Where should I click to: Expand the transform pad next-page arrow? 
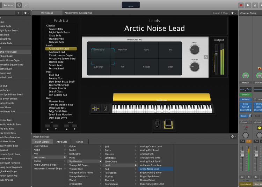click(206, 57)
